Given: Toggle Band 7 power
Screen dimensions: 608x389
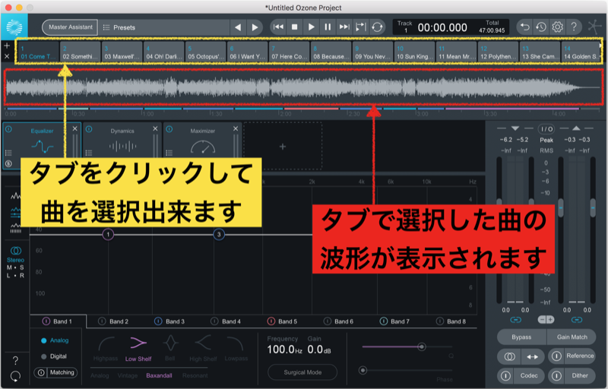Looking at the screenshot, I should point(384,321).
